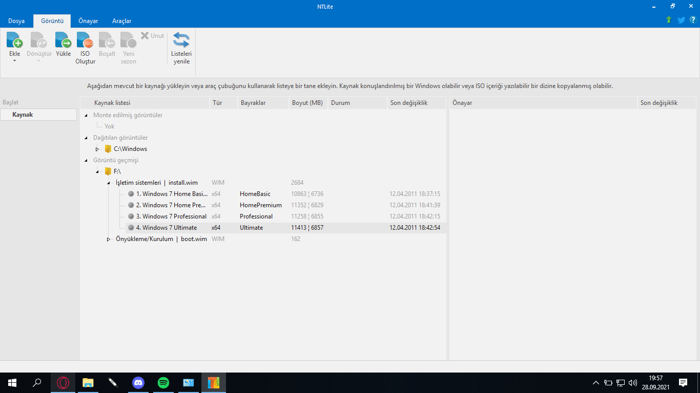Open the notification center icon

click(683, 383)
